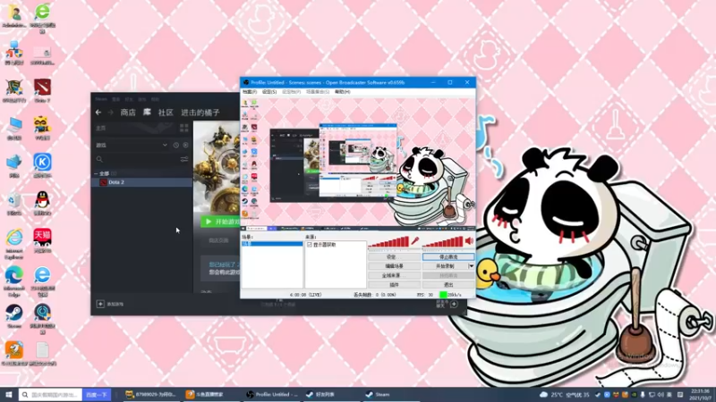Click the 插件 button in OBS
Screen dimensions: 716x402
(394, 284)
